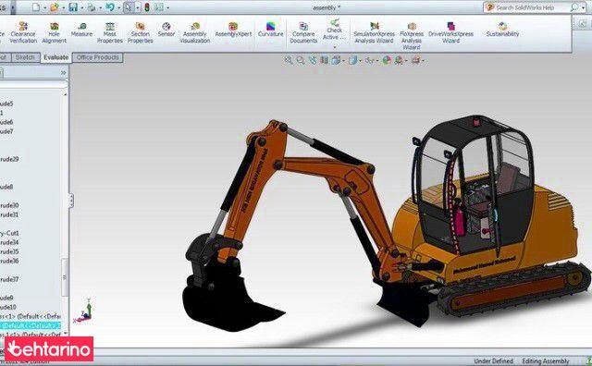Start FloXpress Analysis Wizard
Viewport: 592px width, 366px height.
[x=412, y=36]
